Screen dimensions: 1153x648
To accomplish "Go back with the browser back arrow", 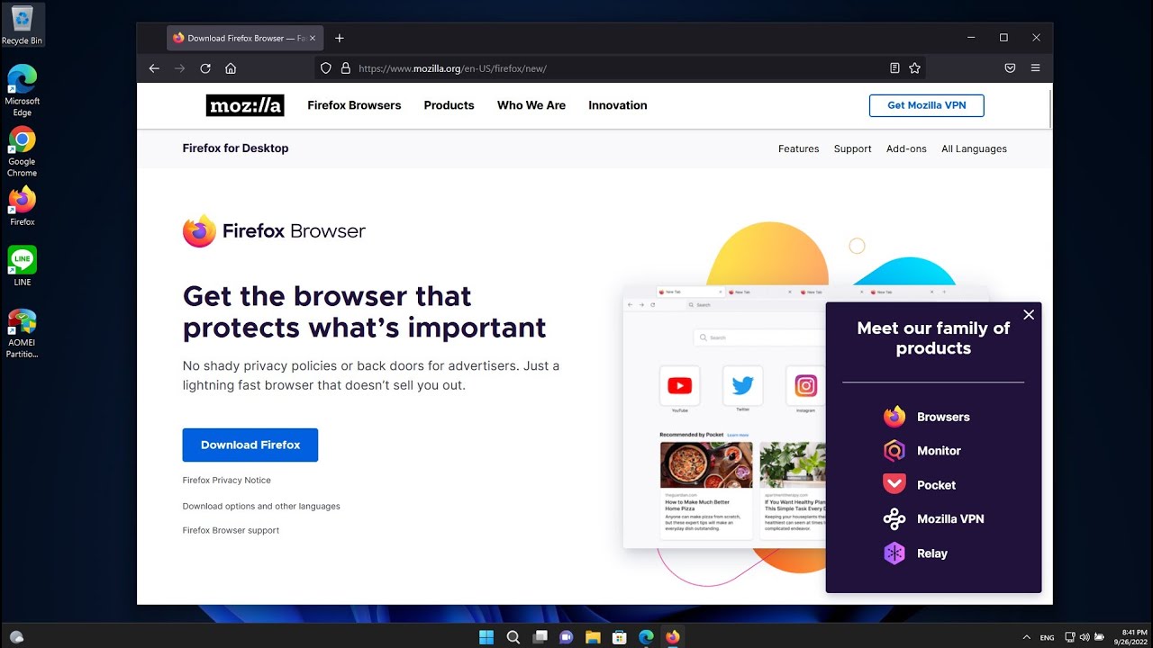I will coord(154,68).
